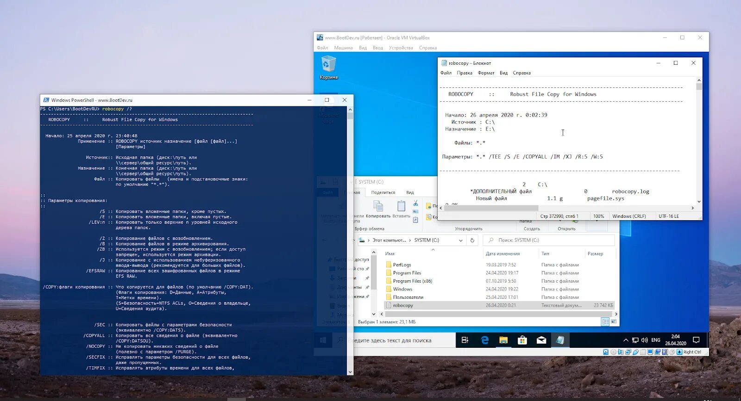This screenshot has height=401, width=741.
Task: Click the Notepad icon in robocopy title bar
Action: tap(444, 63)
